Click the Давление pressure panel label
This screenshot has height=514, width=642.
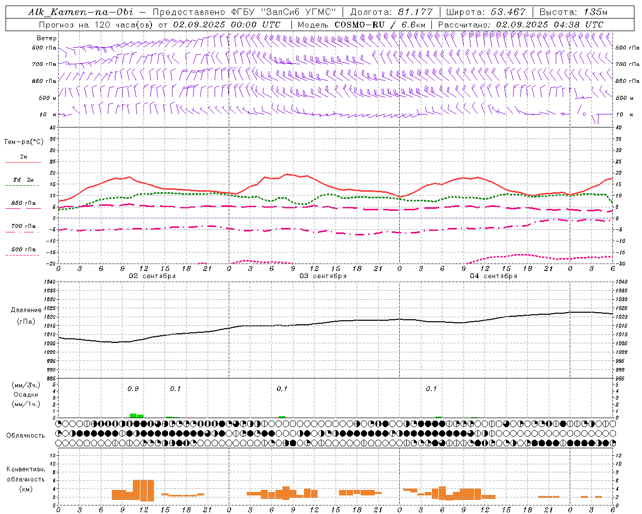click(x=26, y=310)
